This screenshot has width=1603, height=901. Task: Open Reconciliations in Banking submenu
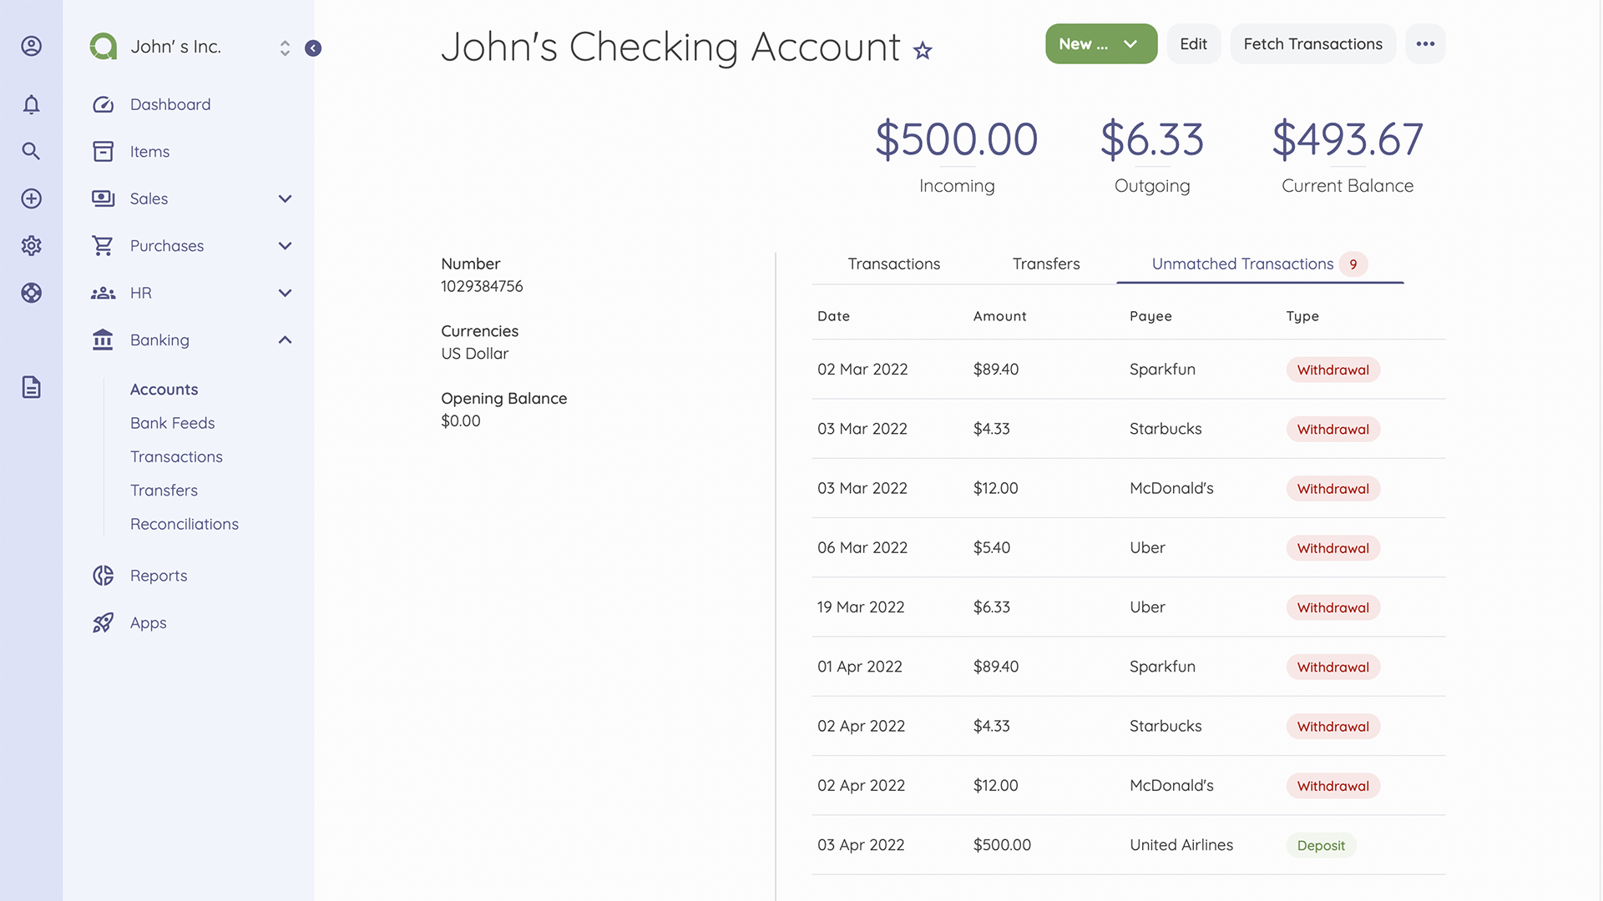184,524
